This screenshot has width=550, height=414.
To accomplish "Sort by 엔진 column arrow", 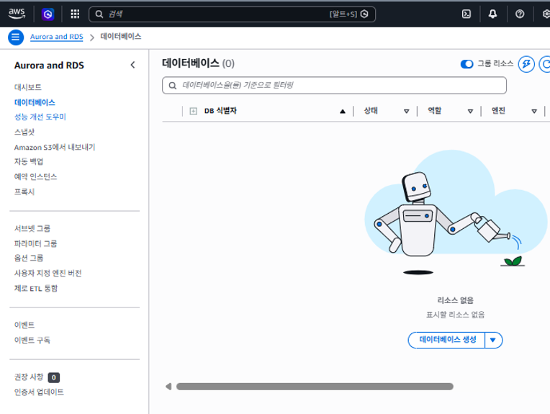I will point(534,111).
